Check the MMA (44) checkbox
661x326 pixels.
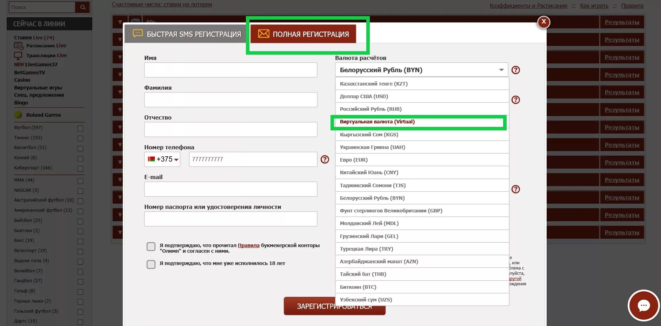coord(80,181)
